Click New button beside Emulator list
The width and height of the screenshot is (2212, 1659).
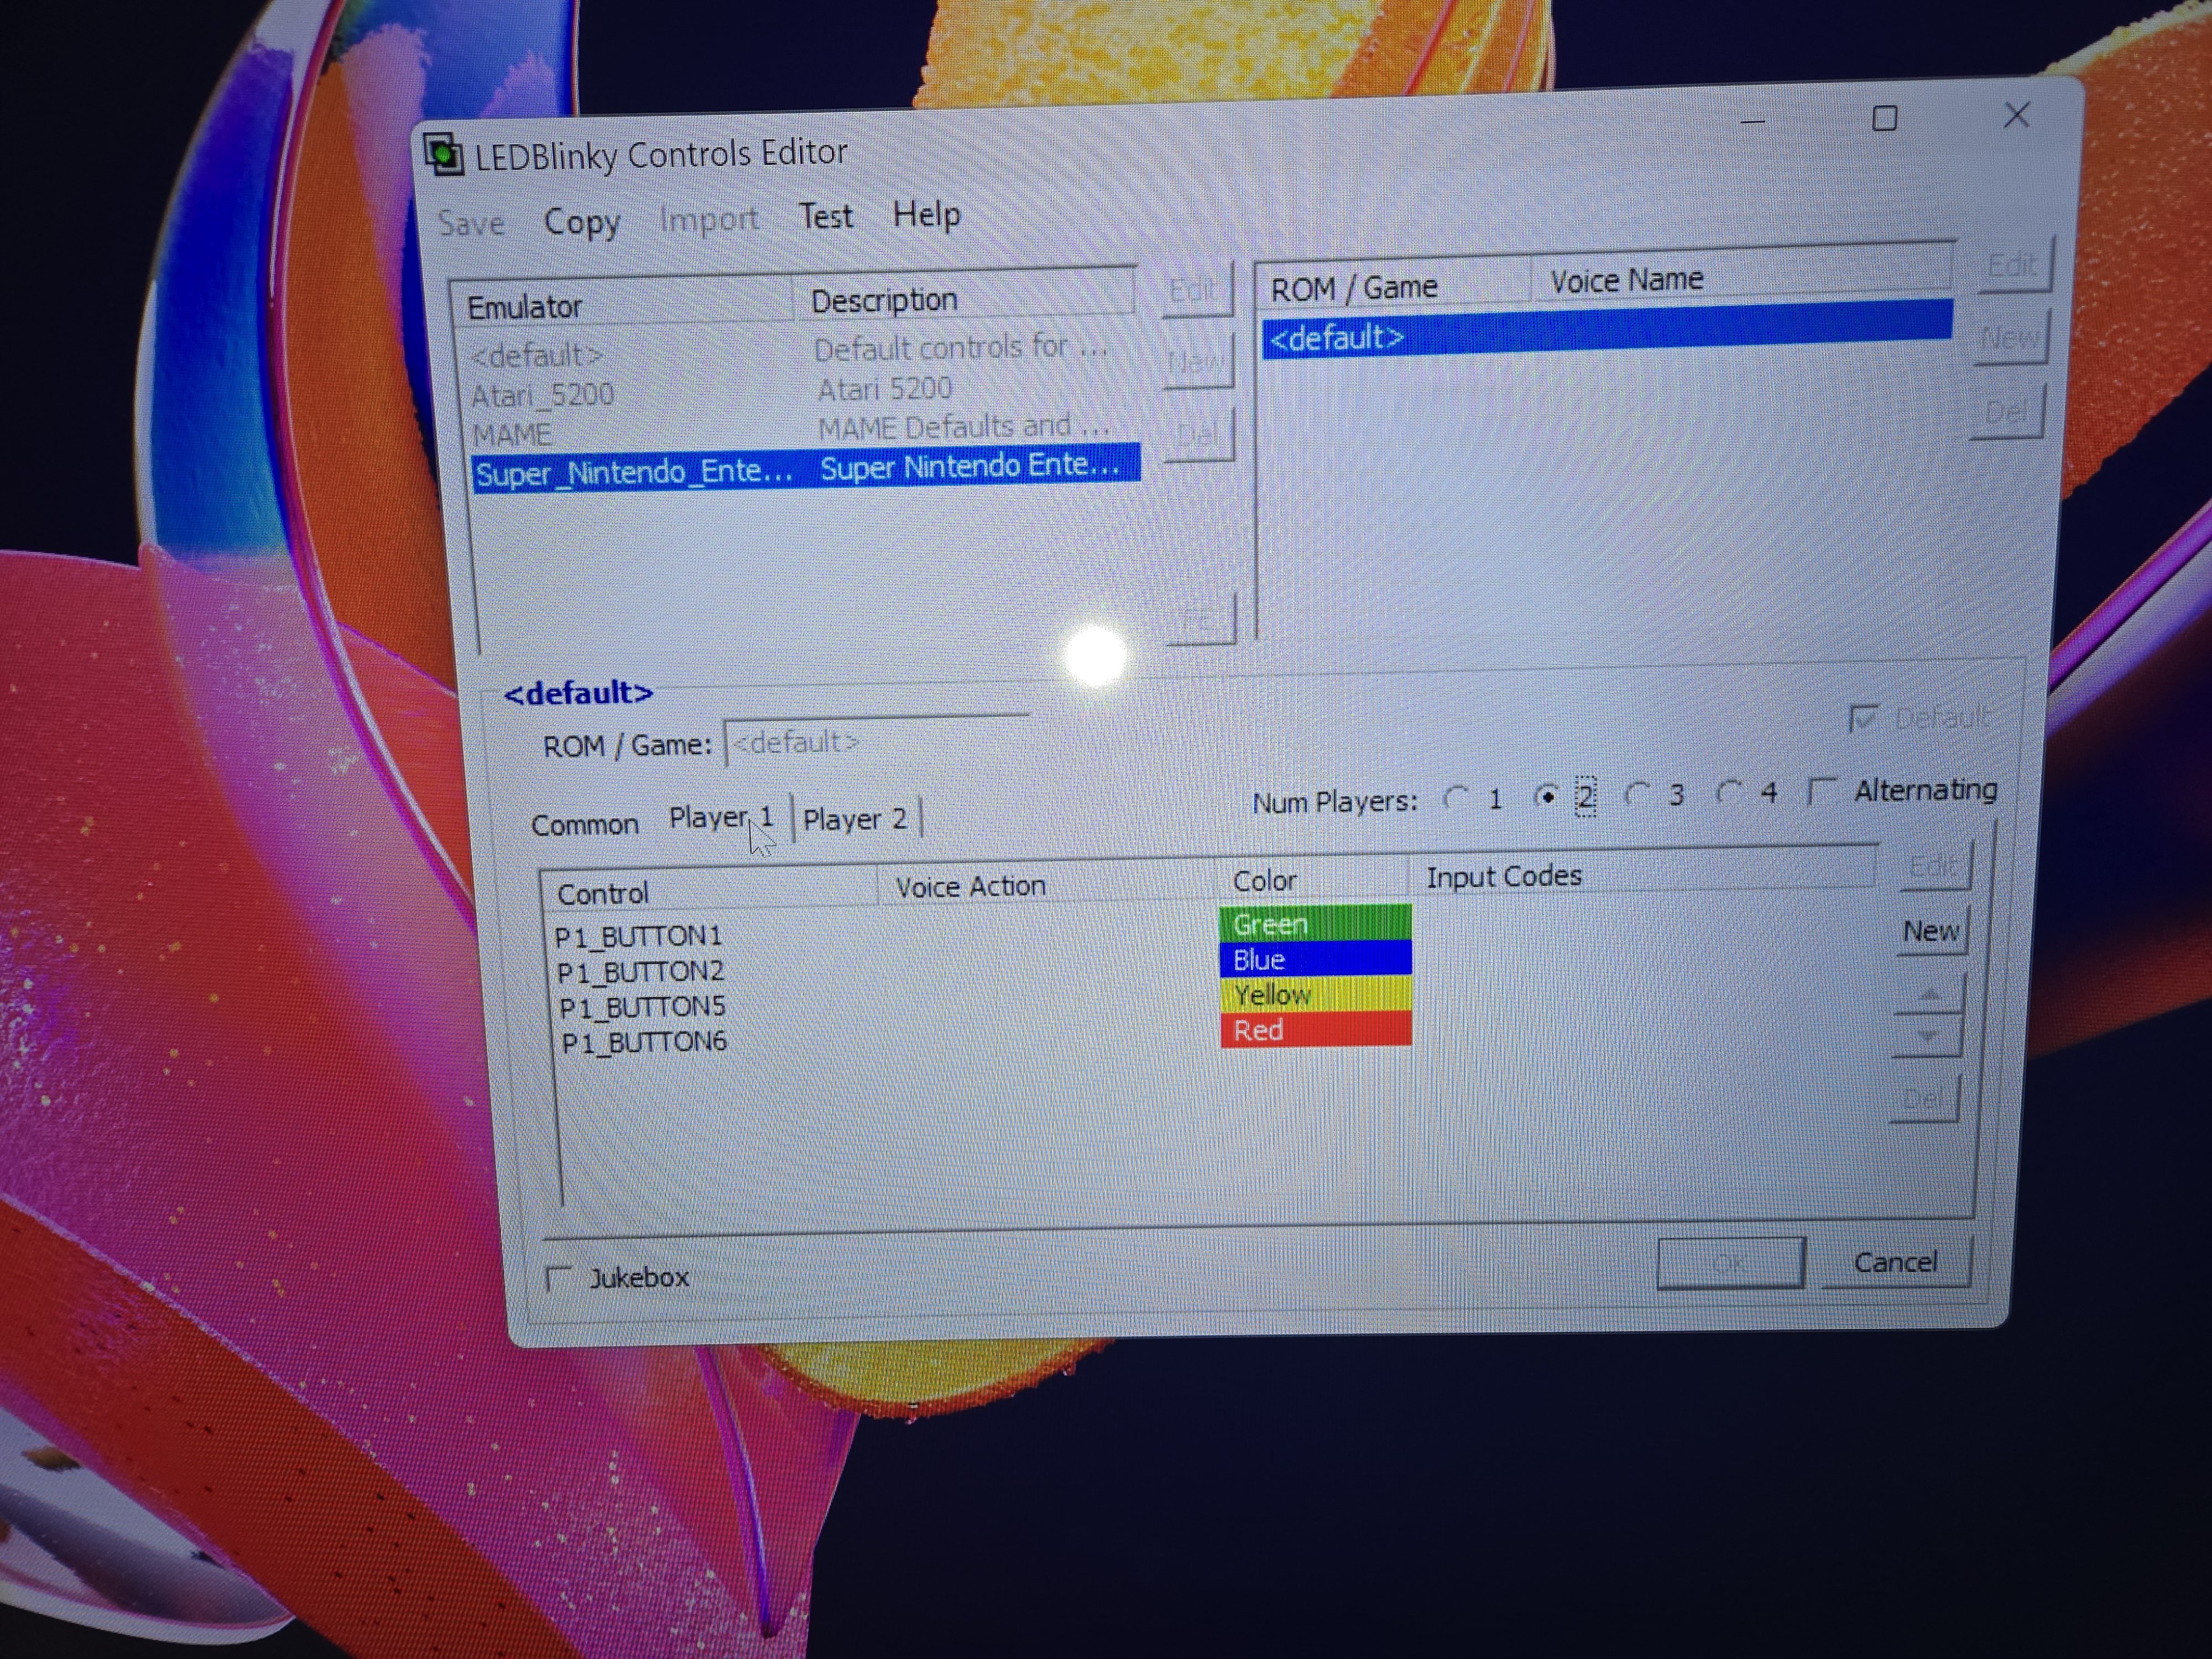click(x=1197, y=361)
